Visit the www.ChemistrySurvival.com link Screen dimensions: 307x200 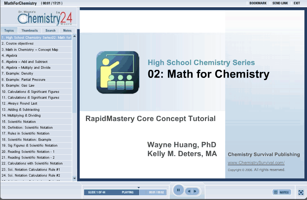pyautogui.click(x=256, y=163)
